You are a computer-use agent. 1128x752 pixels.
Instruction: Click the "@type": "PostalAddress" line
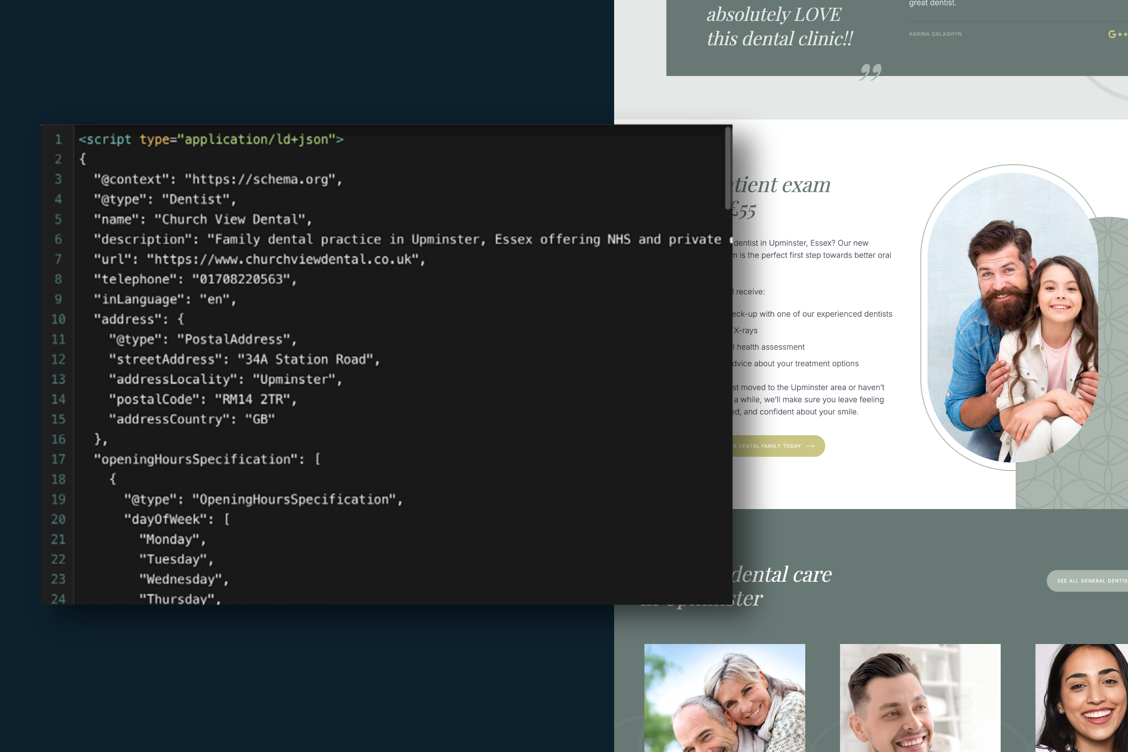pos(203,339)
